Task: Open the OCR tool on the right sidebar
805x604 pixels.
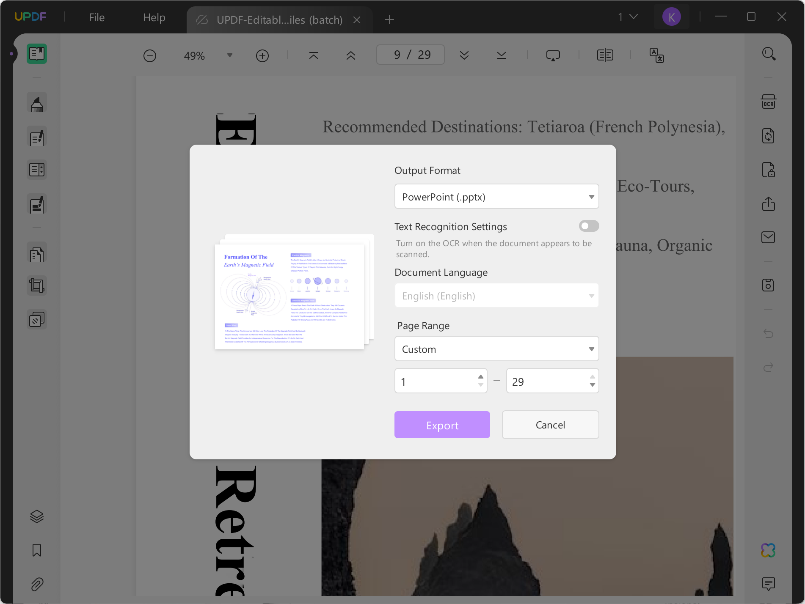Action: pyautogui.click(x=769, y=102)
